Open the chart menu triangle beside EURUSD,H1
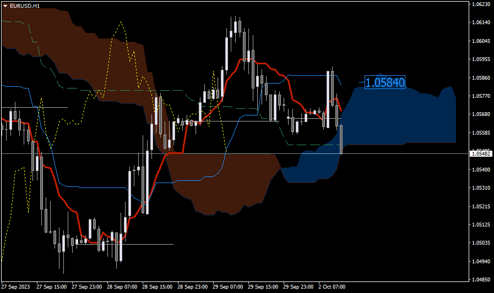Image resolution: width=494 pixels, height=293 pixels. point(5,6)
